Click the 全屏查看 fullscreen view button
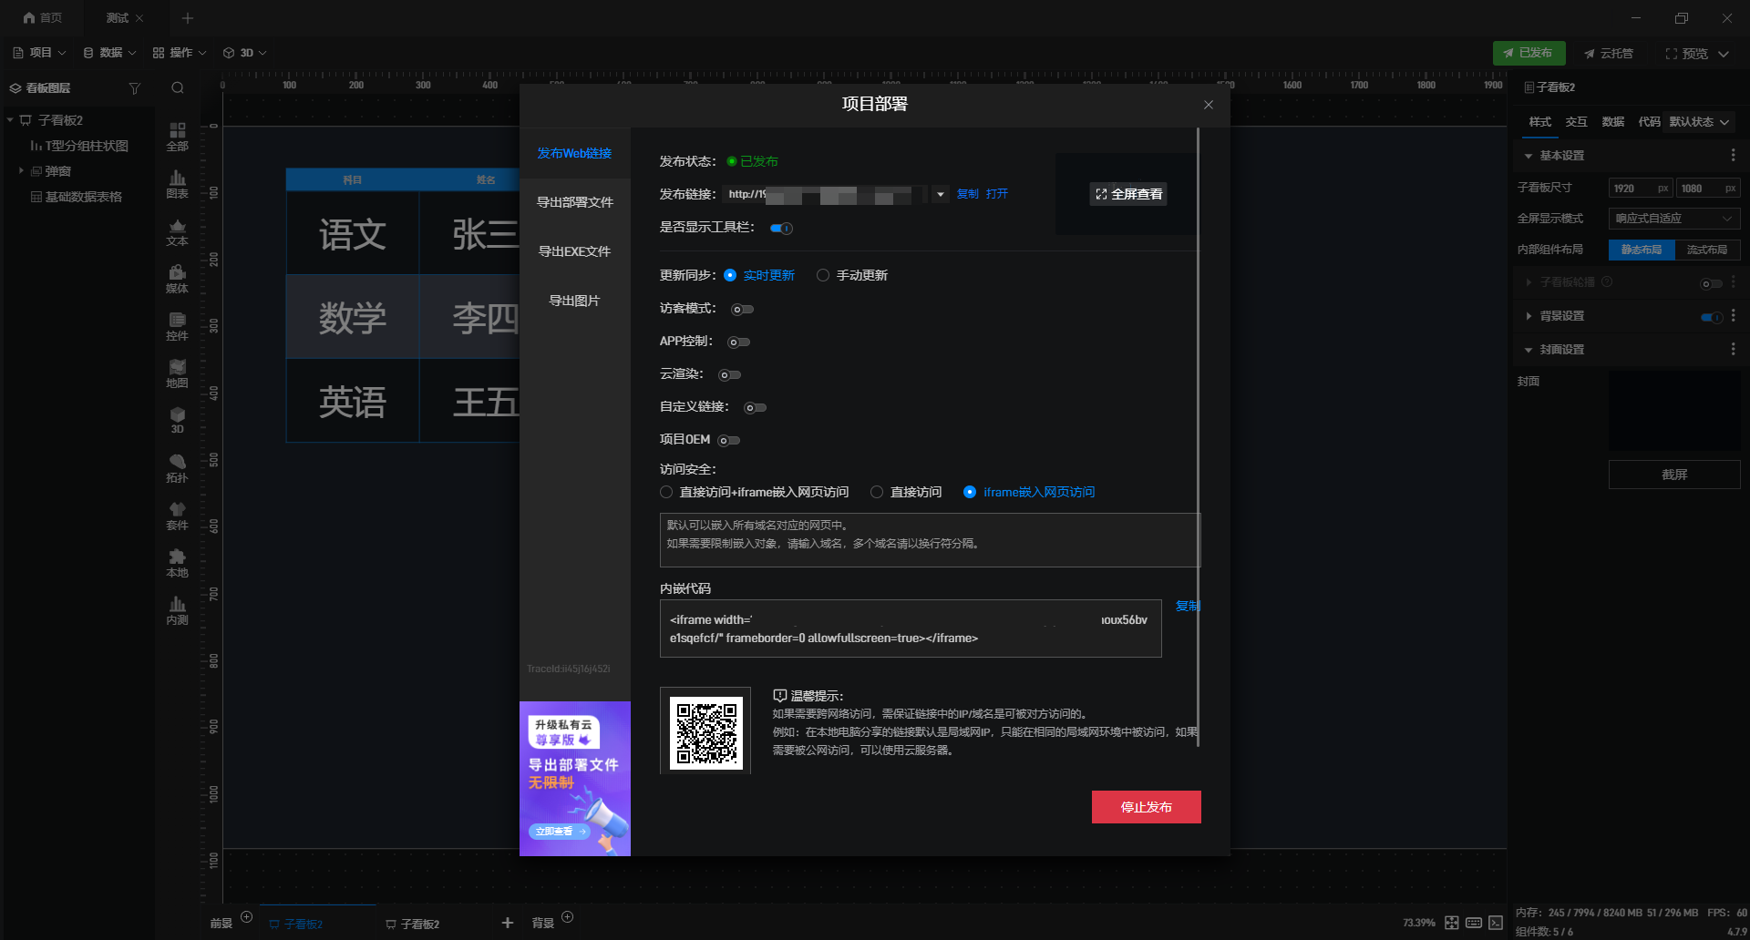 (1128, 194)
